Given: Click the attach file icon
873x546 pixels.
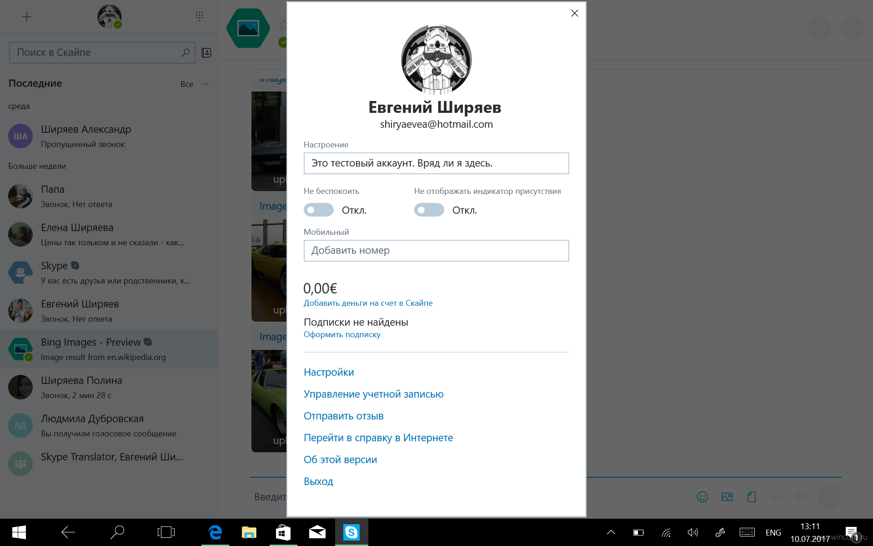Looking at the screenshot, I should 752,497.
